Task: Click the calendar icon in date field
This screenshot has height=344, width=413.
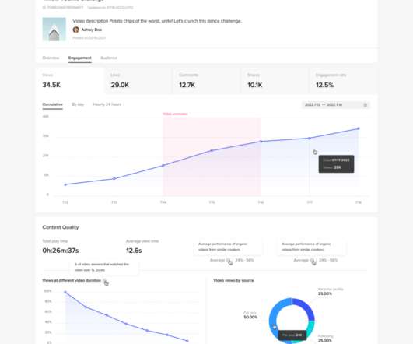Action: click(x=365, y=105)
